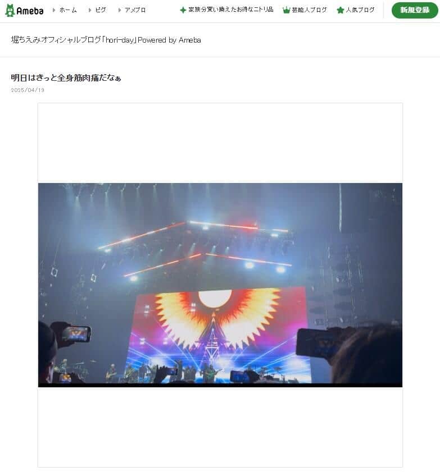The width and height of the screenshot is (440, 476).
Task: Click the Ameba wordmark text
Action: pos(30,11)
